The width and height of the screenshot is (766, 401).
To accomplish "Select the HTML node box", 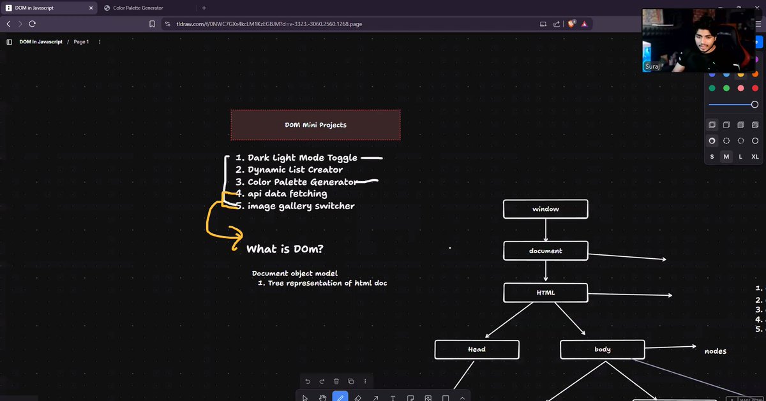I will (545, 293).
